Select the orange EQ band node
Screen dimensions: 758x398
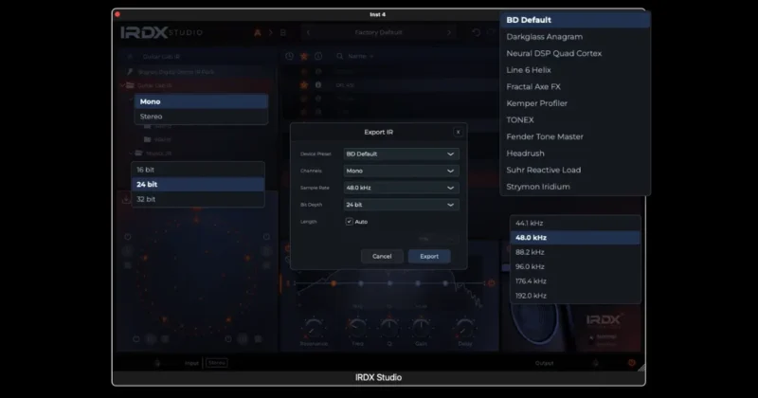pos(334,283)
